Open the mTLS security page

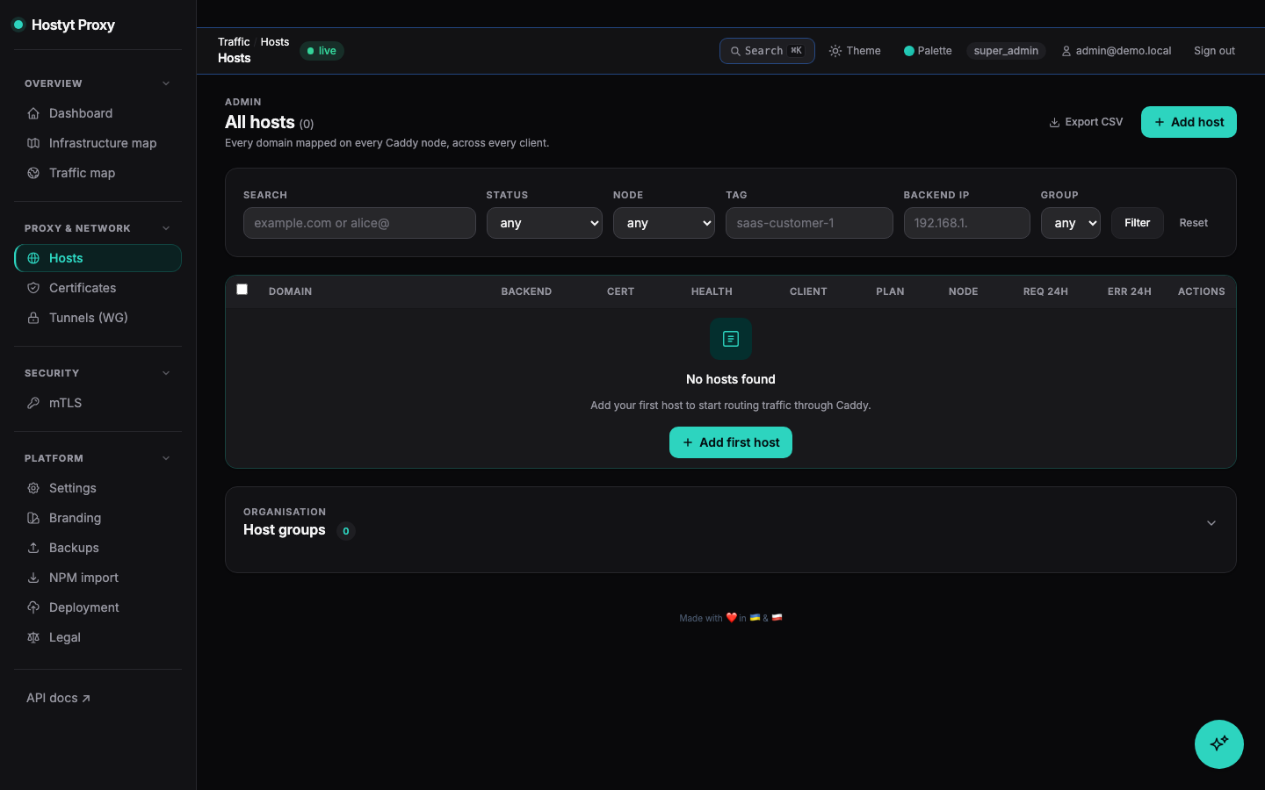pos(98,403)
